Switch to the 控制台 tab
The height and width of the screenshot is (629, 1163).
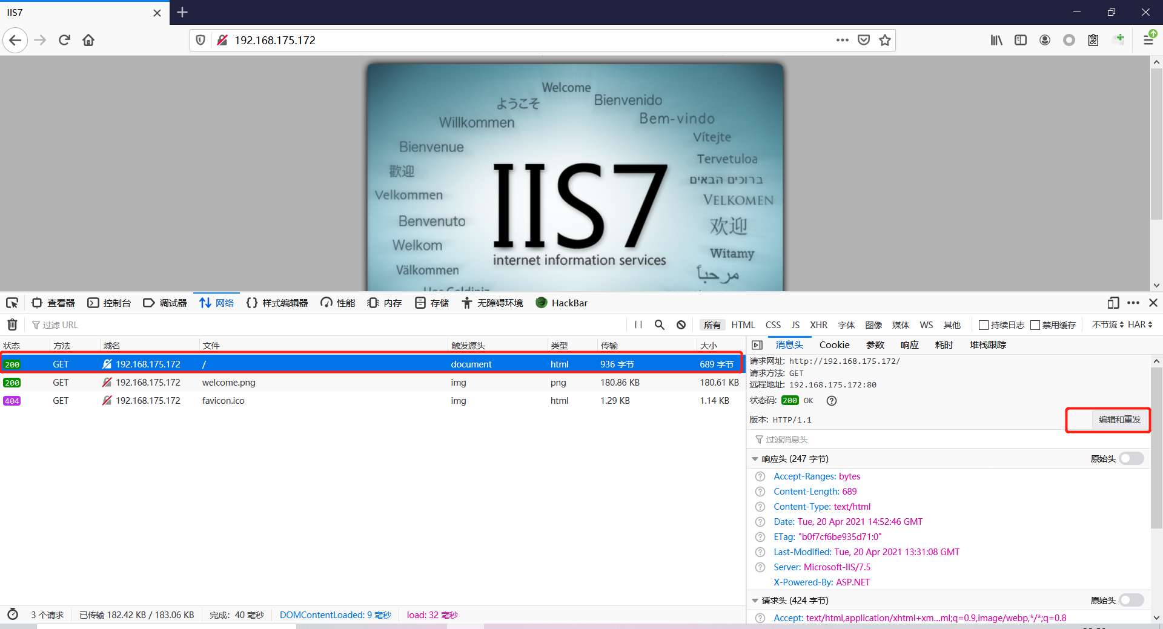pyautogui.click(x=109, y=303)
